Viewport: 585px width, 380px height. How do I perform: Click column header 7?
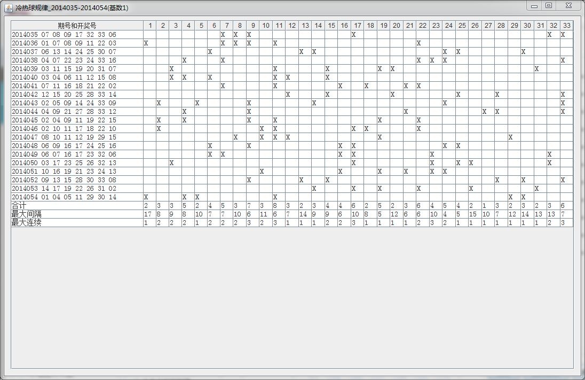[x=227, y=26]
